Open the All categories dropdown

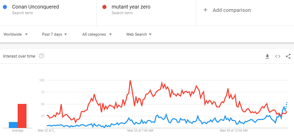tap(97, 34)
